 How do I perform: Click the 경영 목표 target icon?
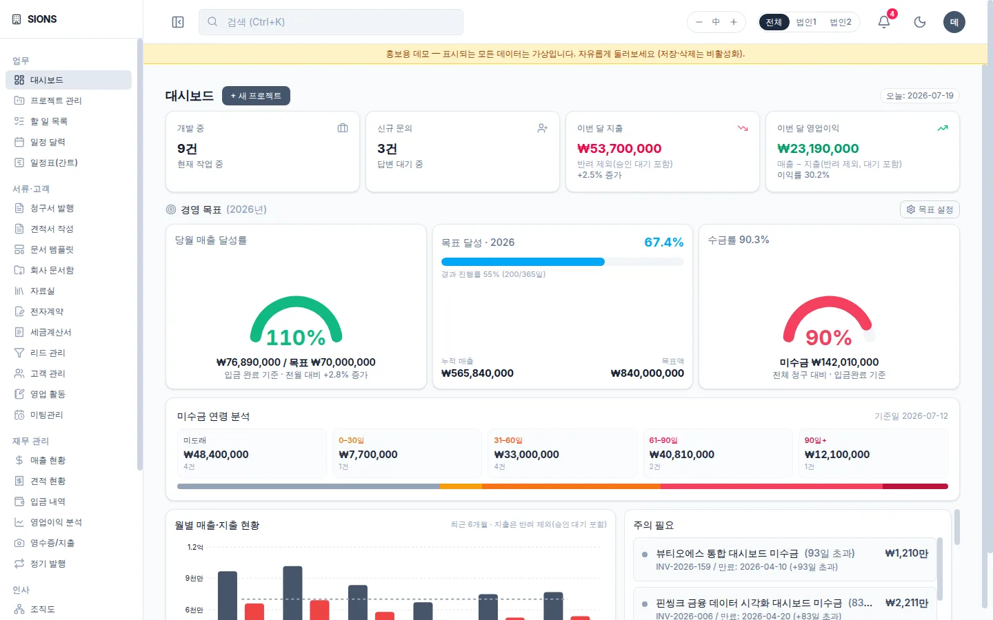coord(171,209)
